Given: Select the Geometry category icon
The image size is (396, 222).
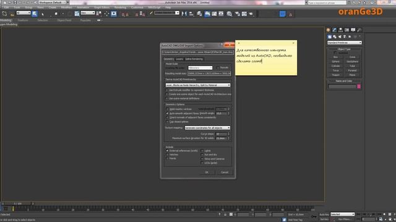Looking at the screenshot, I should click(x=330, y=37).
